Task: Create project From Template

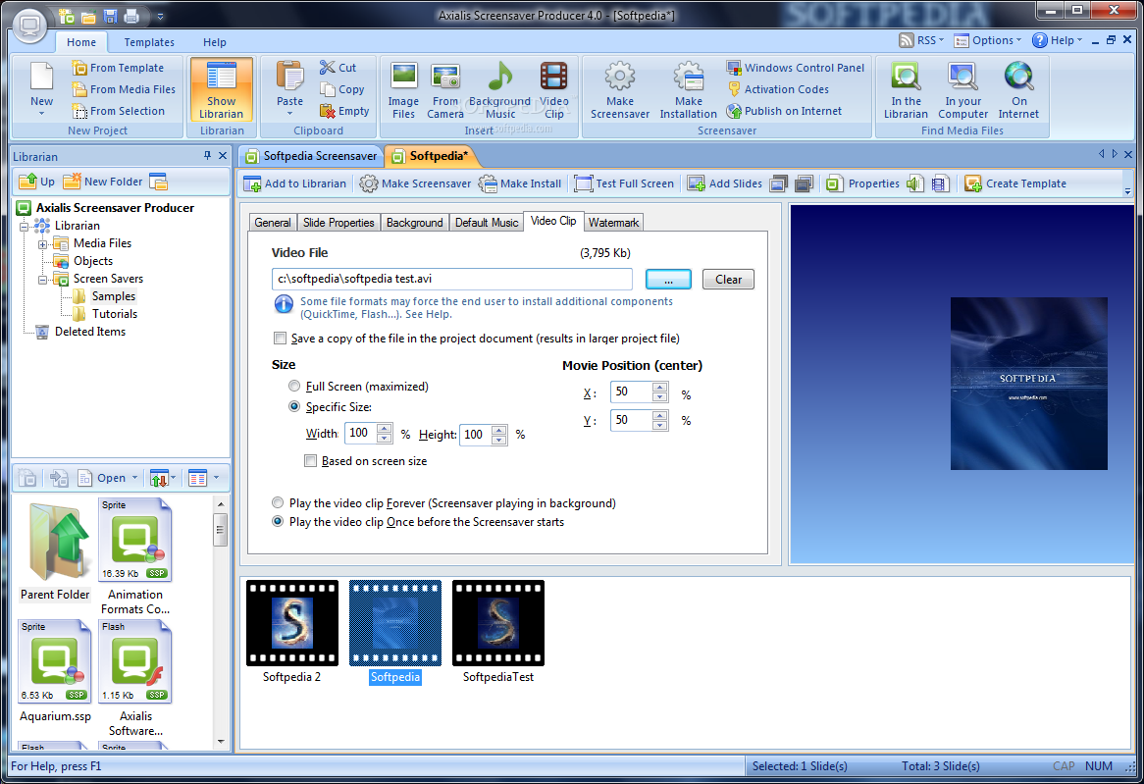Action: (x=118, y=68)
